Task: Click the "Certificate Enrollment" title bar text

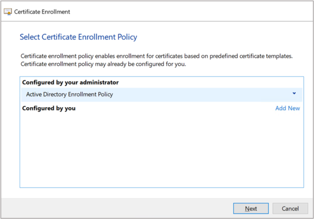Action: 42,12
